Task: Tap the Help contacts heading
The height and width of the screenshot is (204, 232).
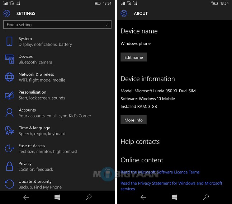Action: click(x=140, y=142)
